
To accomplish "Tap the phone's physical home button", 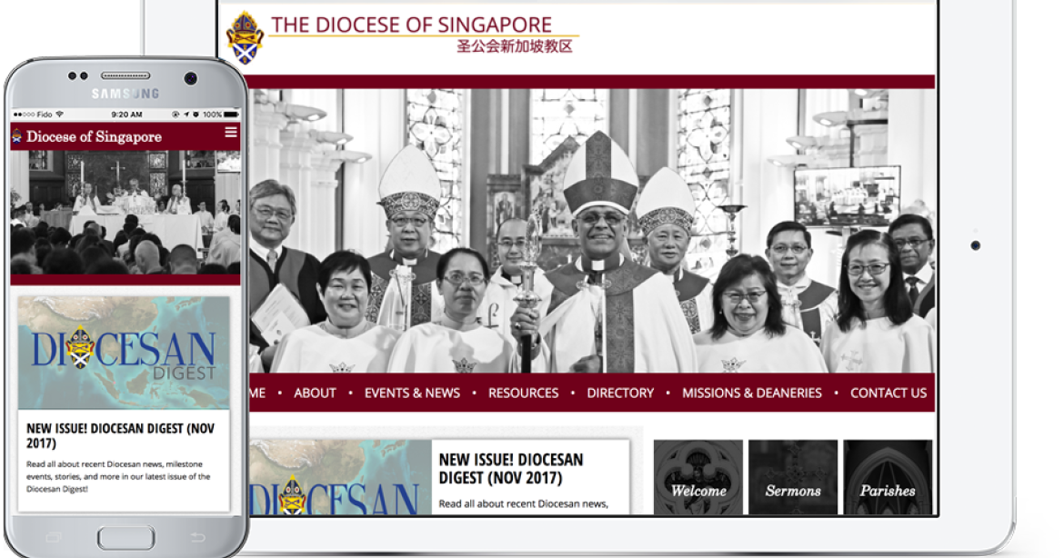I will pyautogui.click(x=126, y=538).
